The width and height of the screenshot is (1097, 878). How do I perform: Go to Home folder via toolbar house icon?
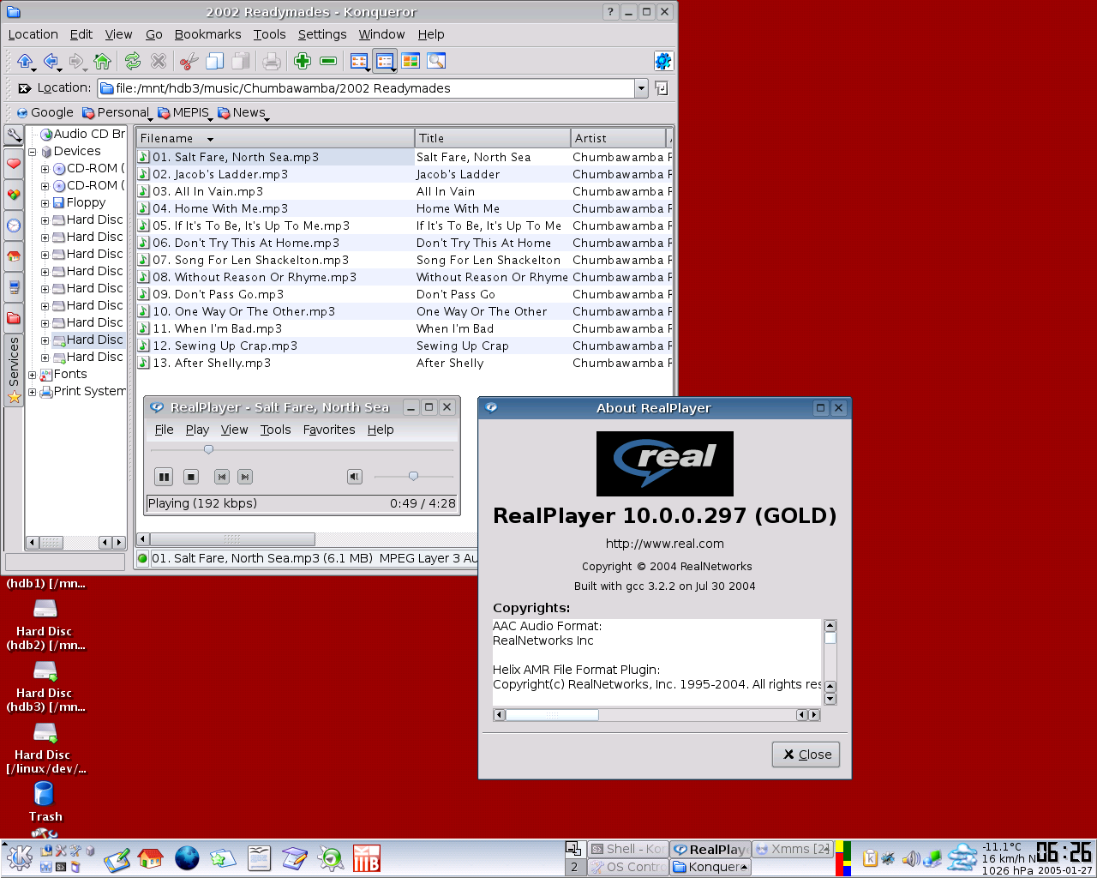pyautogui.click(x=103, y=61)
